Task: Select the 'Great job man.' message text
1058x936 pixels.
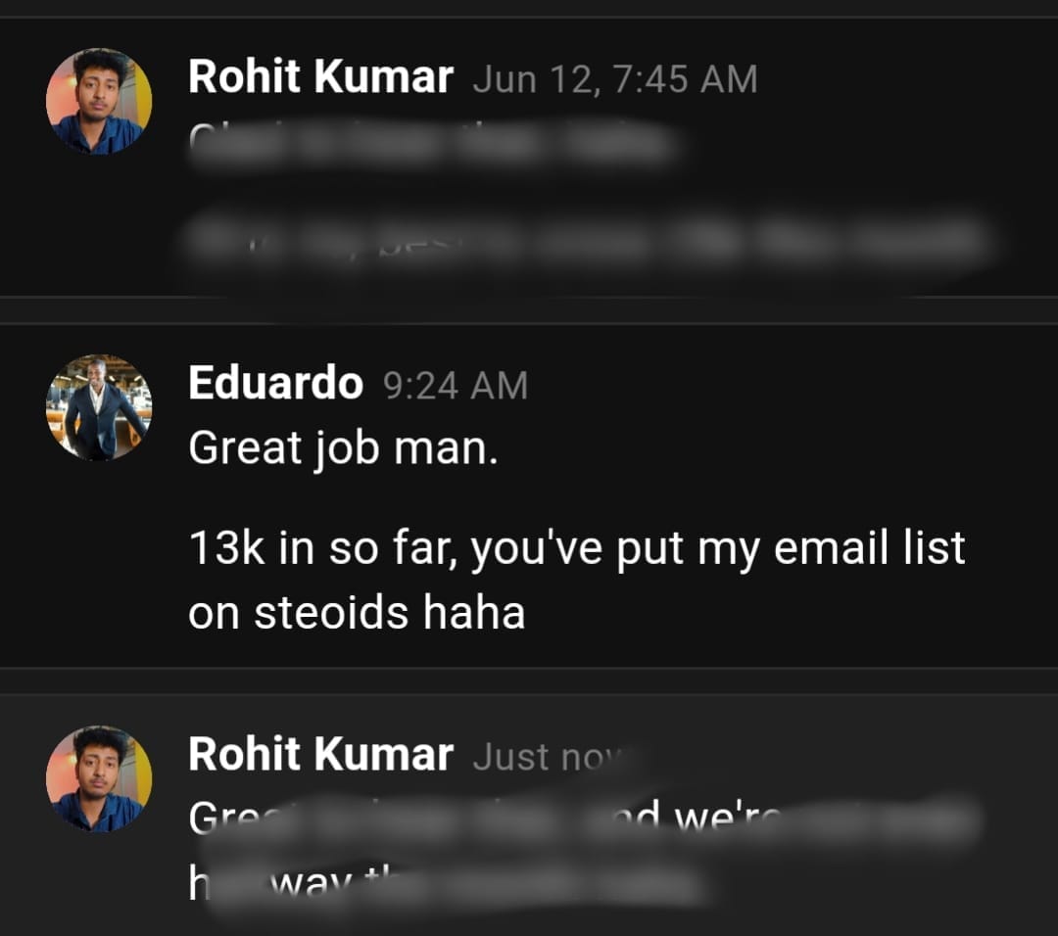Action: (x=344, y=448)
